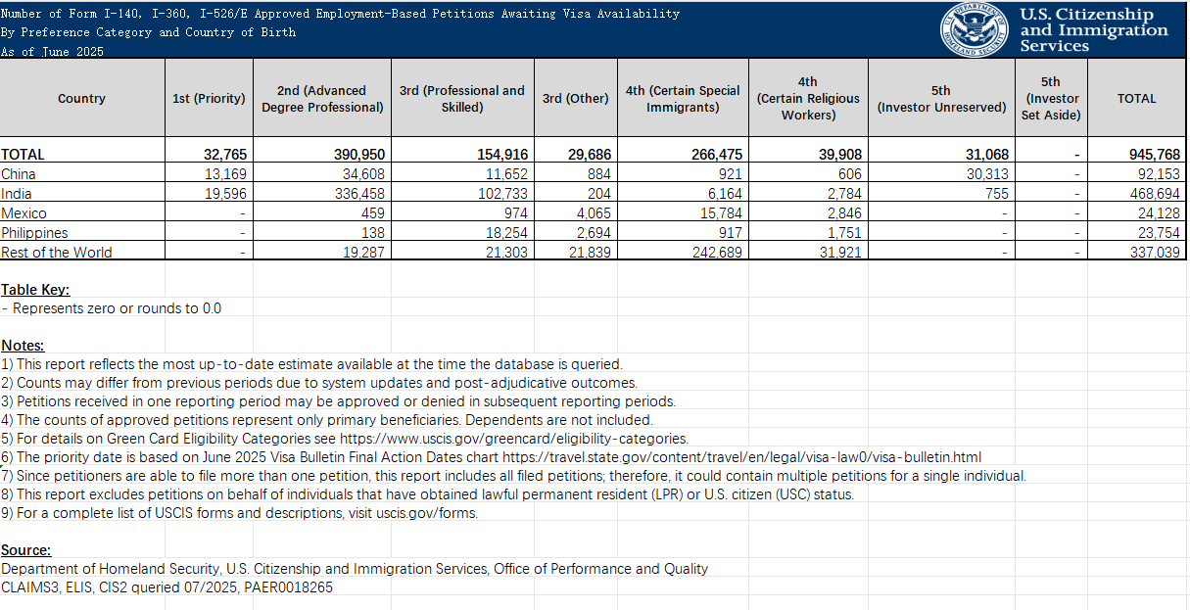Select China investor cell 30,313
1190x610 pixels.
[941, 174]
